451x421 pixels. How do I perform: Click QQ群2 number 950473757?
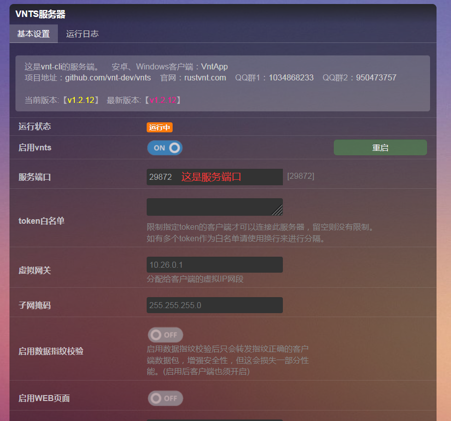point(376,78)
